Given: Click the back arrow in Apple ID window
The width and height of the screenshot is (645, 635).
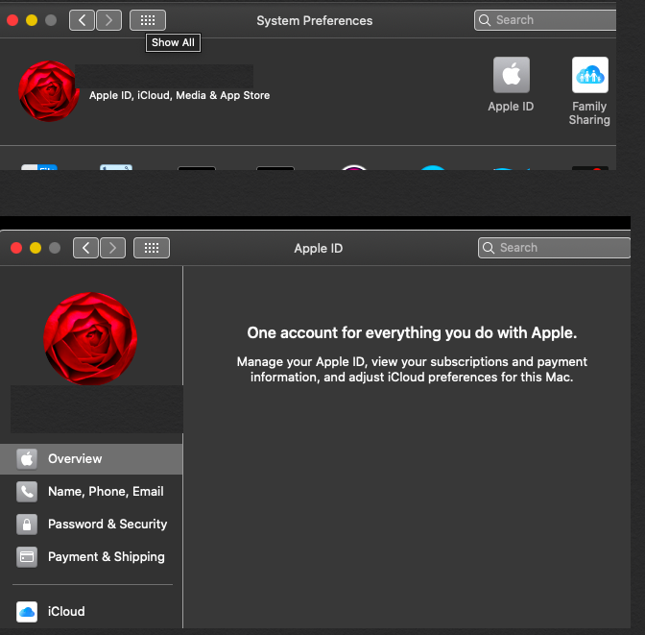Looking at the screenshot, I should 85,248.
